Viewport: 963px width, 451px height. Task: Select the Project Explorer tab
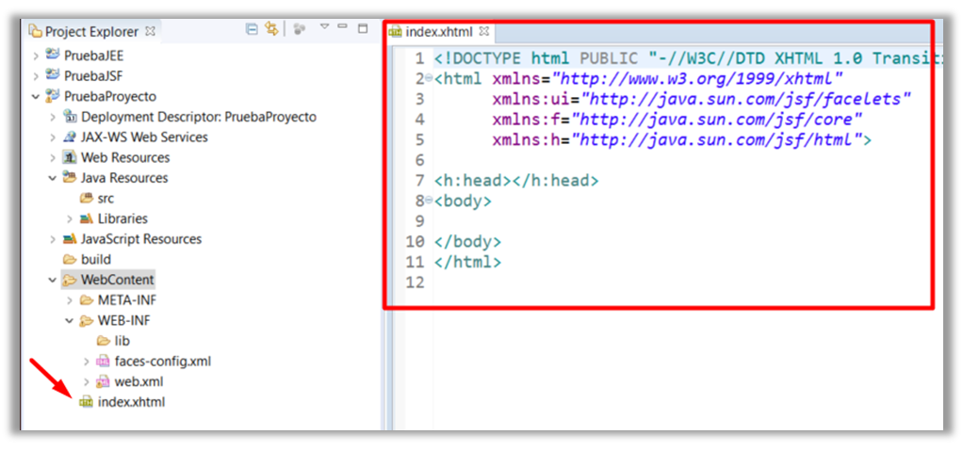pyautogui.click(x=90, y=32)
